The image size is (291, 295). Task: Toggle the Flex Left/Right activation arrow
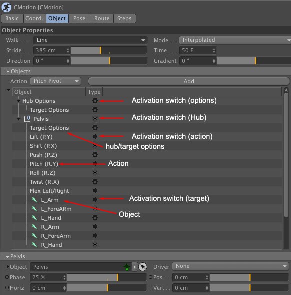[x=95, y=191]
